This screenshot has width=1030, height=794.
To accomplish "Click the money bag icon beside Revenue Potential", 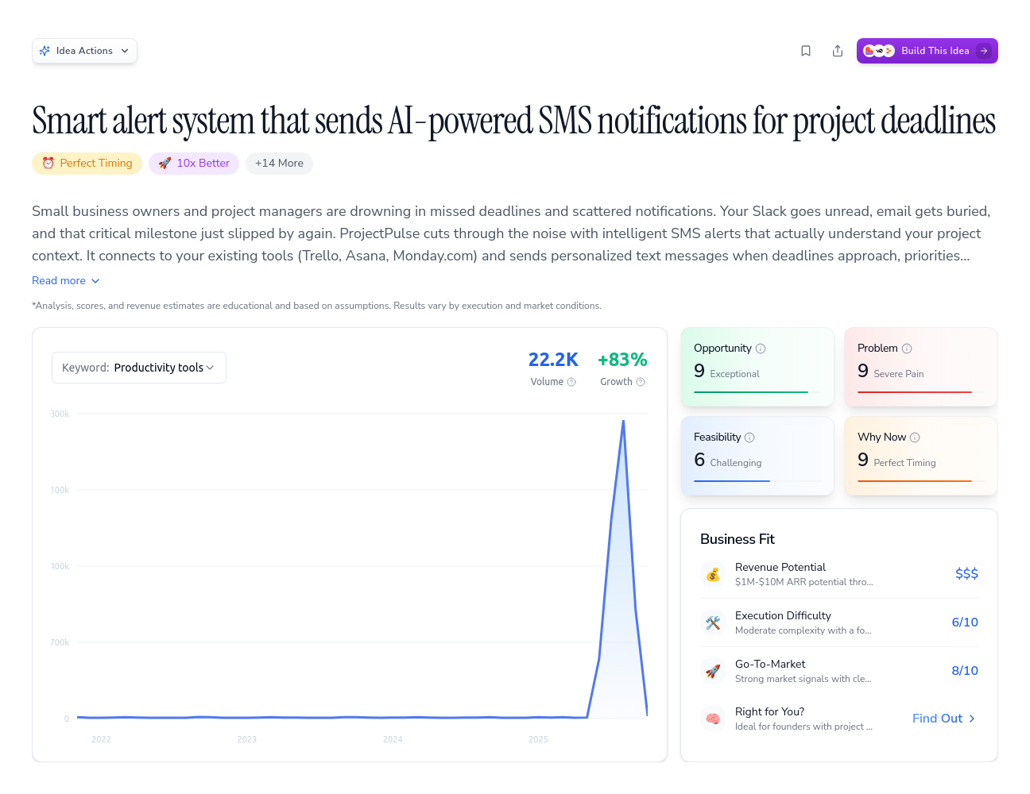I will [713, 574].
